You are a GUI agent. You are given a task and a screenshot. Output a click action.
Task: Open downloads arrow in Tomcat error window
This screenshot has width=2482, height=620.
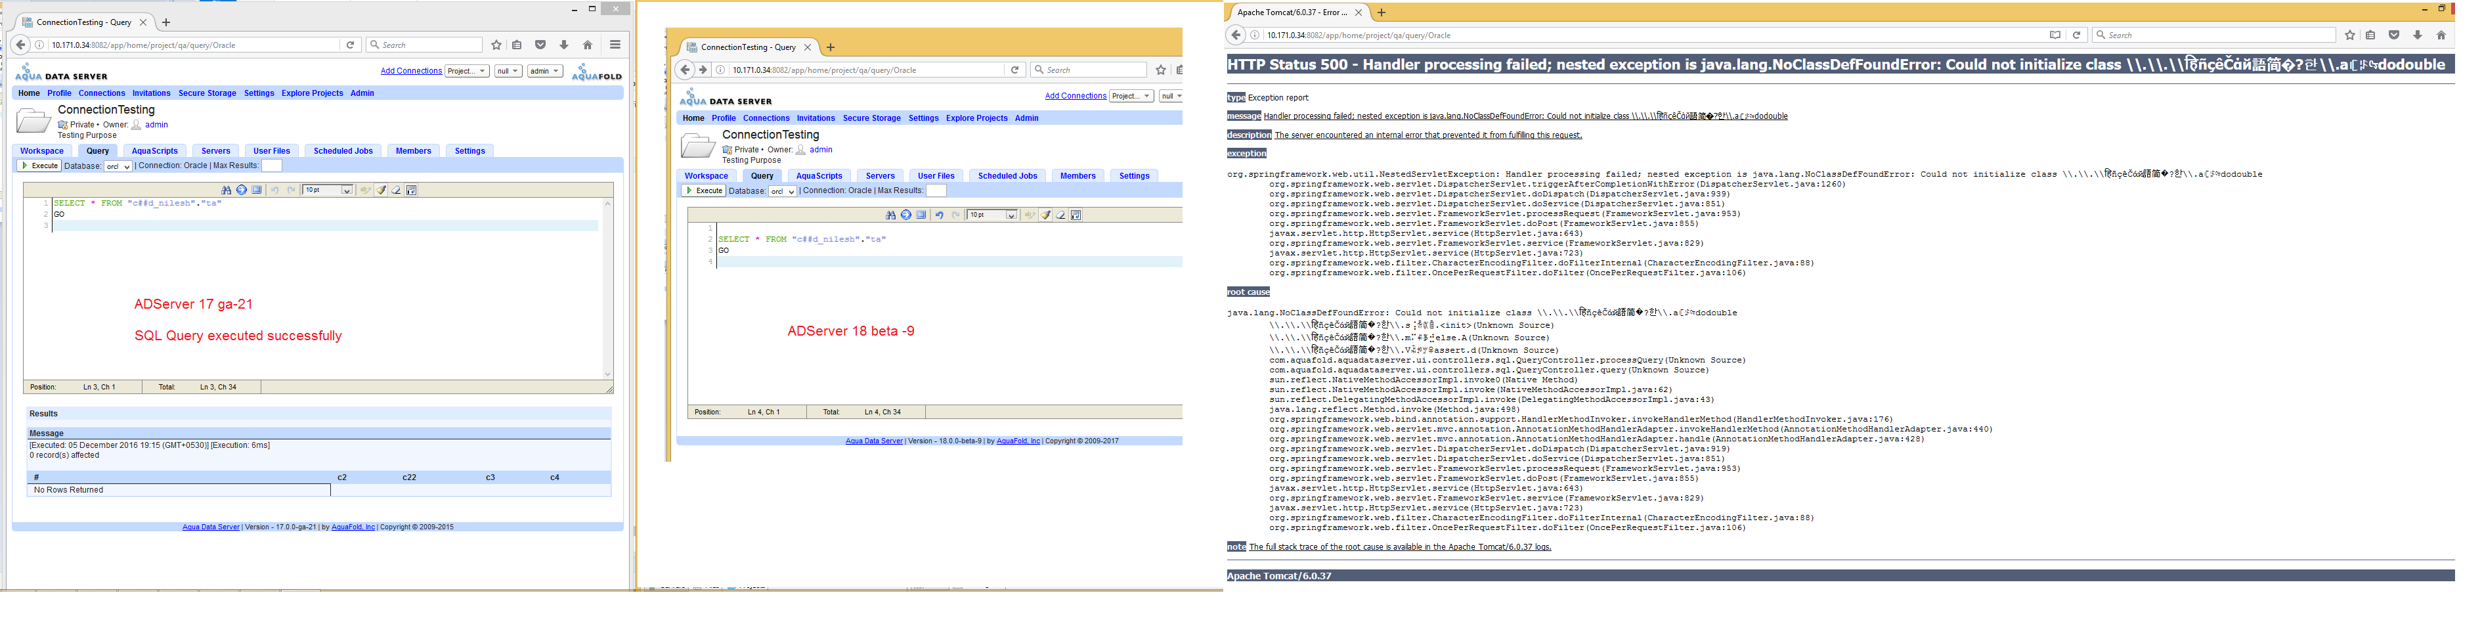click(2418, 35)
